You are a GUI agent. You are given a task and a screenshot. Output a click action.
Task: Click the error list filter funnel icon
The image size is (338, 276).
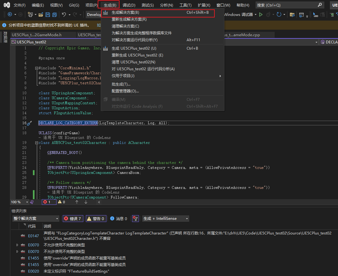135,219
